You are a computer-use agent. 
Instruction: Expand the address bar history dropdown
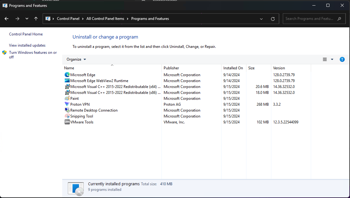(x=261, y=19)
